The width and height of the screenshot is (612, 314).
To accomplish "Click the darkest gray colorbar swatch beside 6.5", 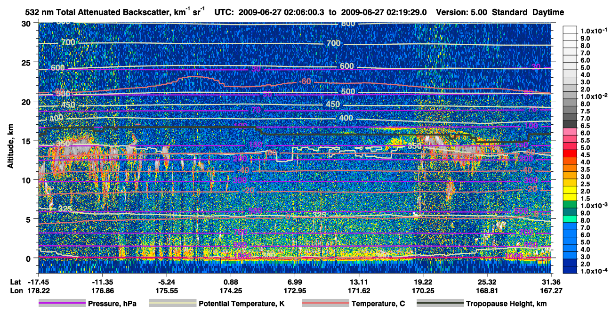I will click(x=570, y=124).
